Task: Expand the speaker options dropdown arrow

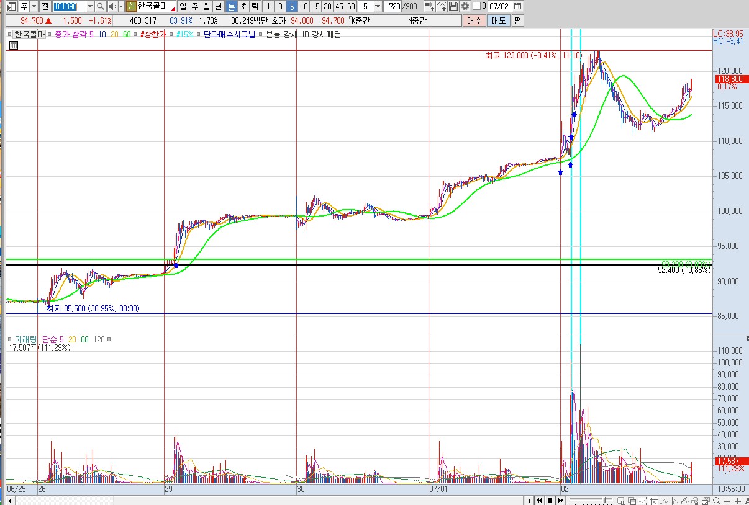Action: [x=121, y=6]
